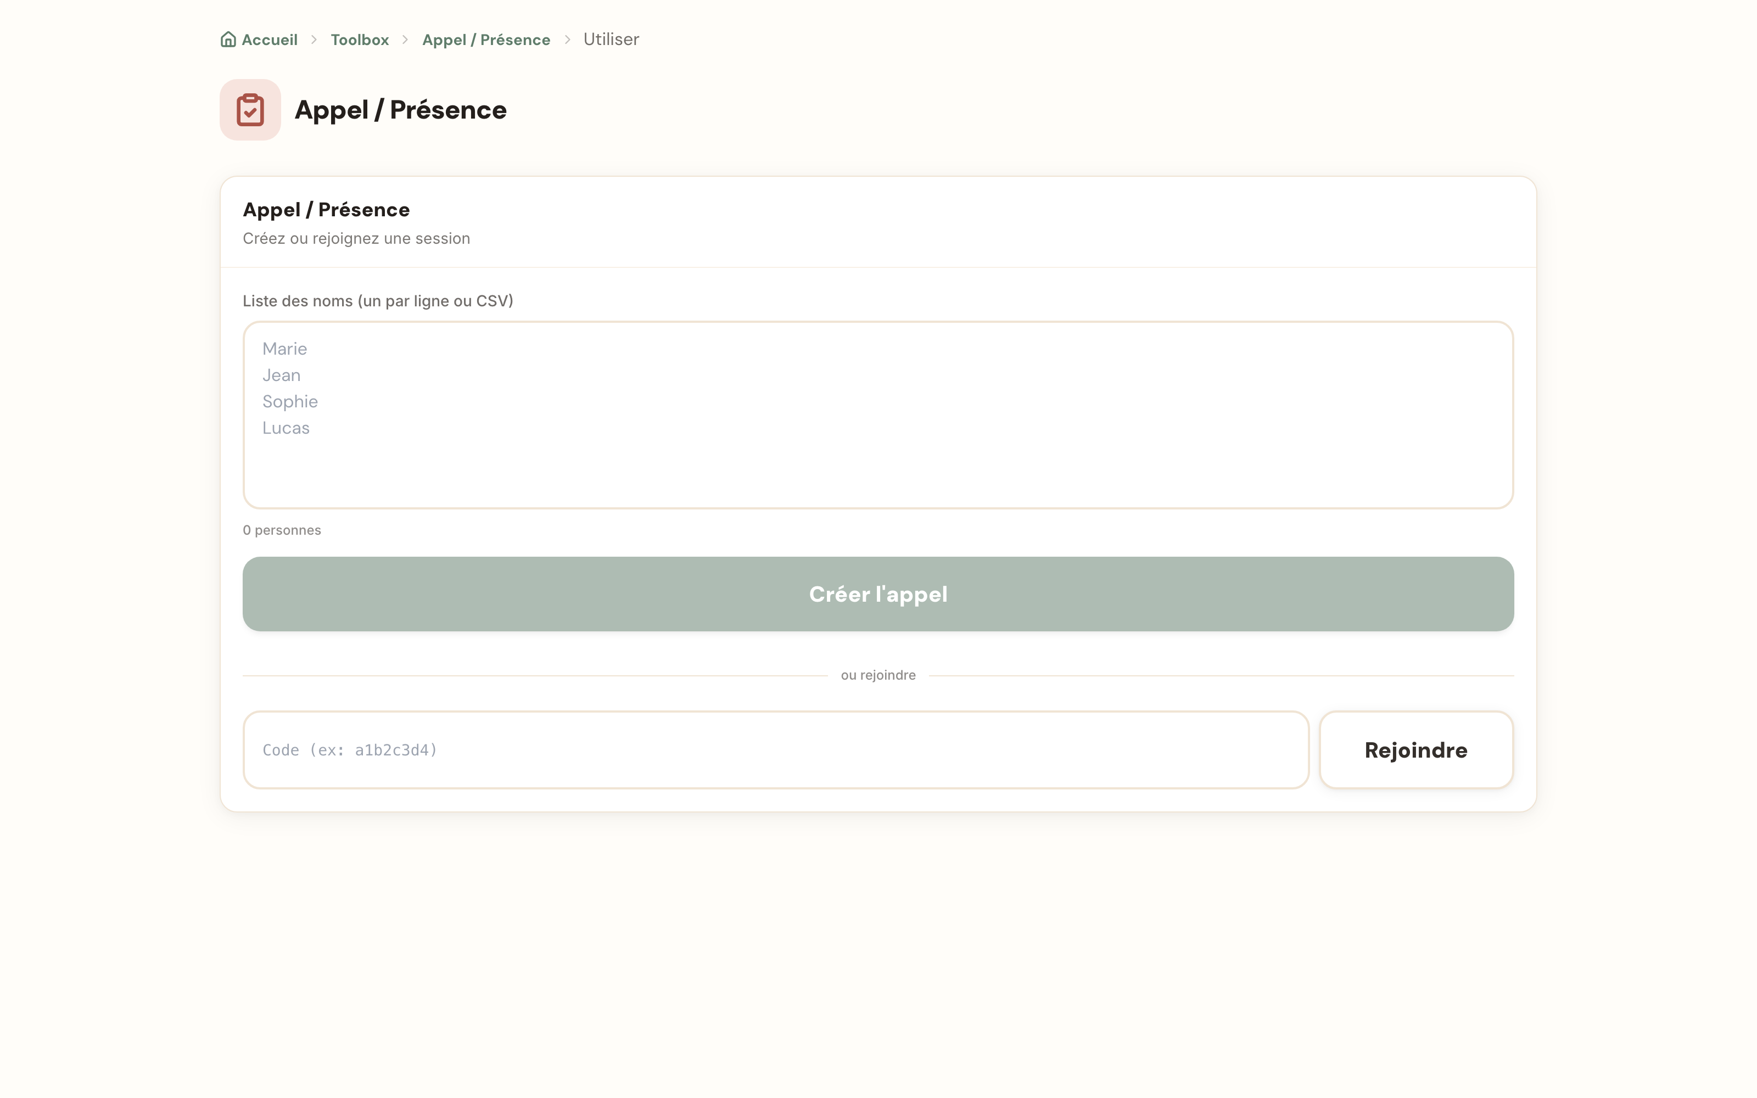1757x1098 pixels.
Task: Click the large Appel / Présence page title
Action: click(x=401, y=110)
